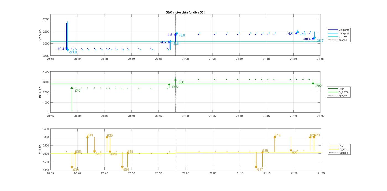The width and height of the screenshot is (387, 191).
Task: Select 'apogee' in the Roll legend
Action: 338,153
